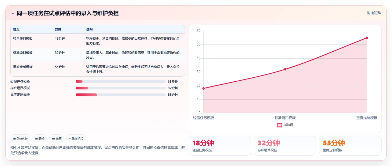Toggle the 指标值 legend item
The image size is (392, 166).
pyautogui.click(x=285, y=125)
